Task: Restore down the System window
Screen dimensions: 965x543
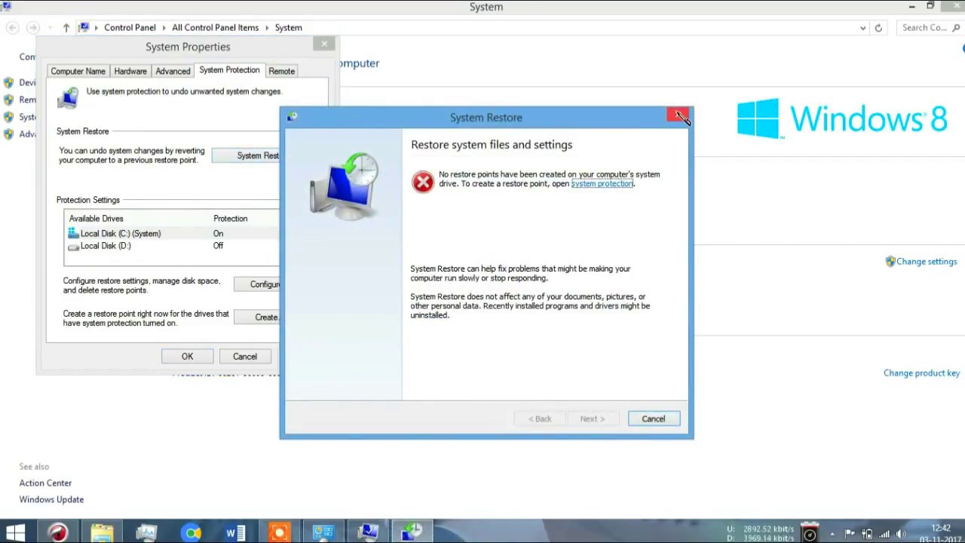Action: [x=930, y=7]
